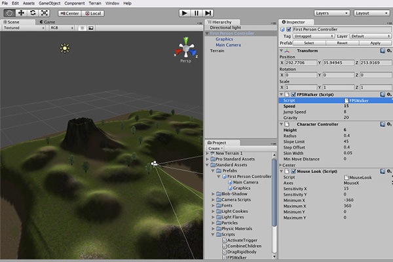
Task: Click the Pause button
Action: tap(196, 13)
